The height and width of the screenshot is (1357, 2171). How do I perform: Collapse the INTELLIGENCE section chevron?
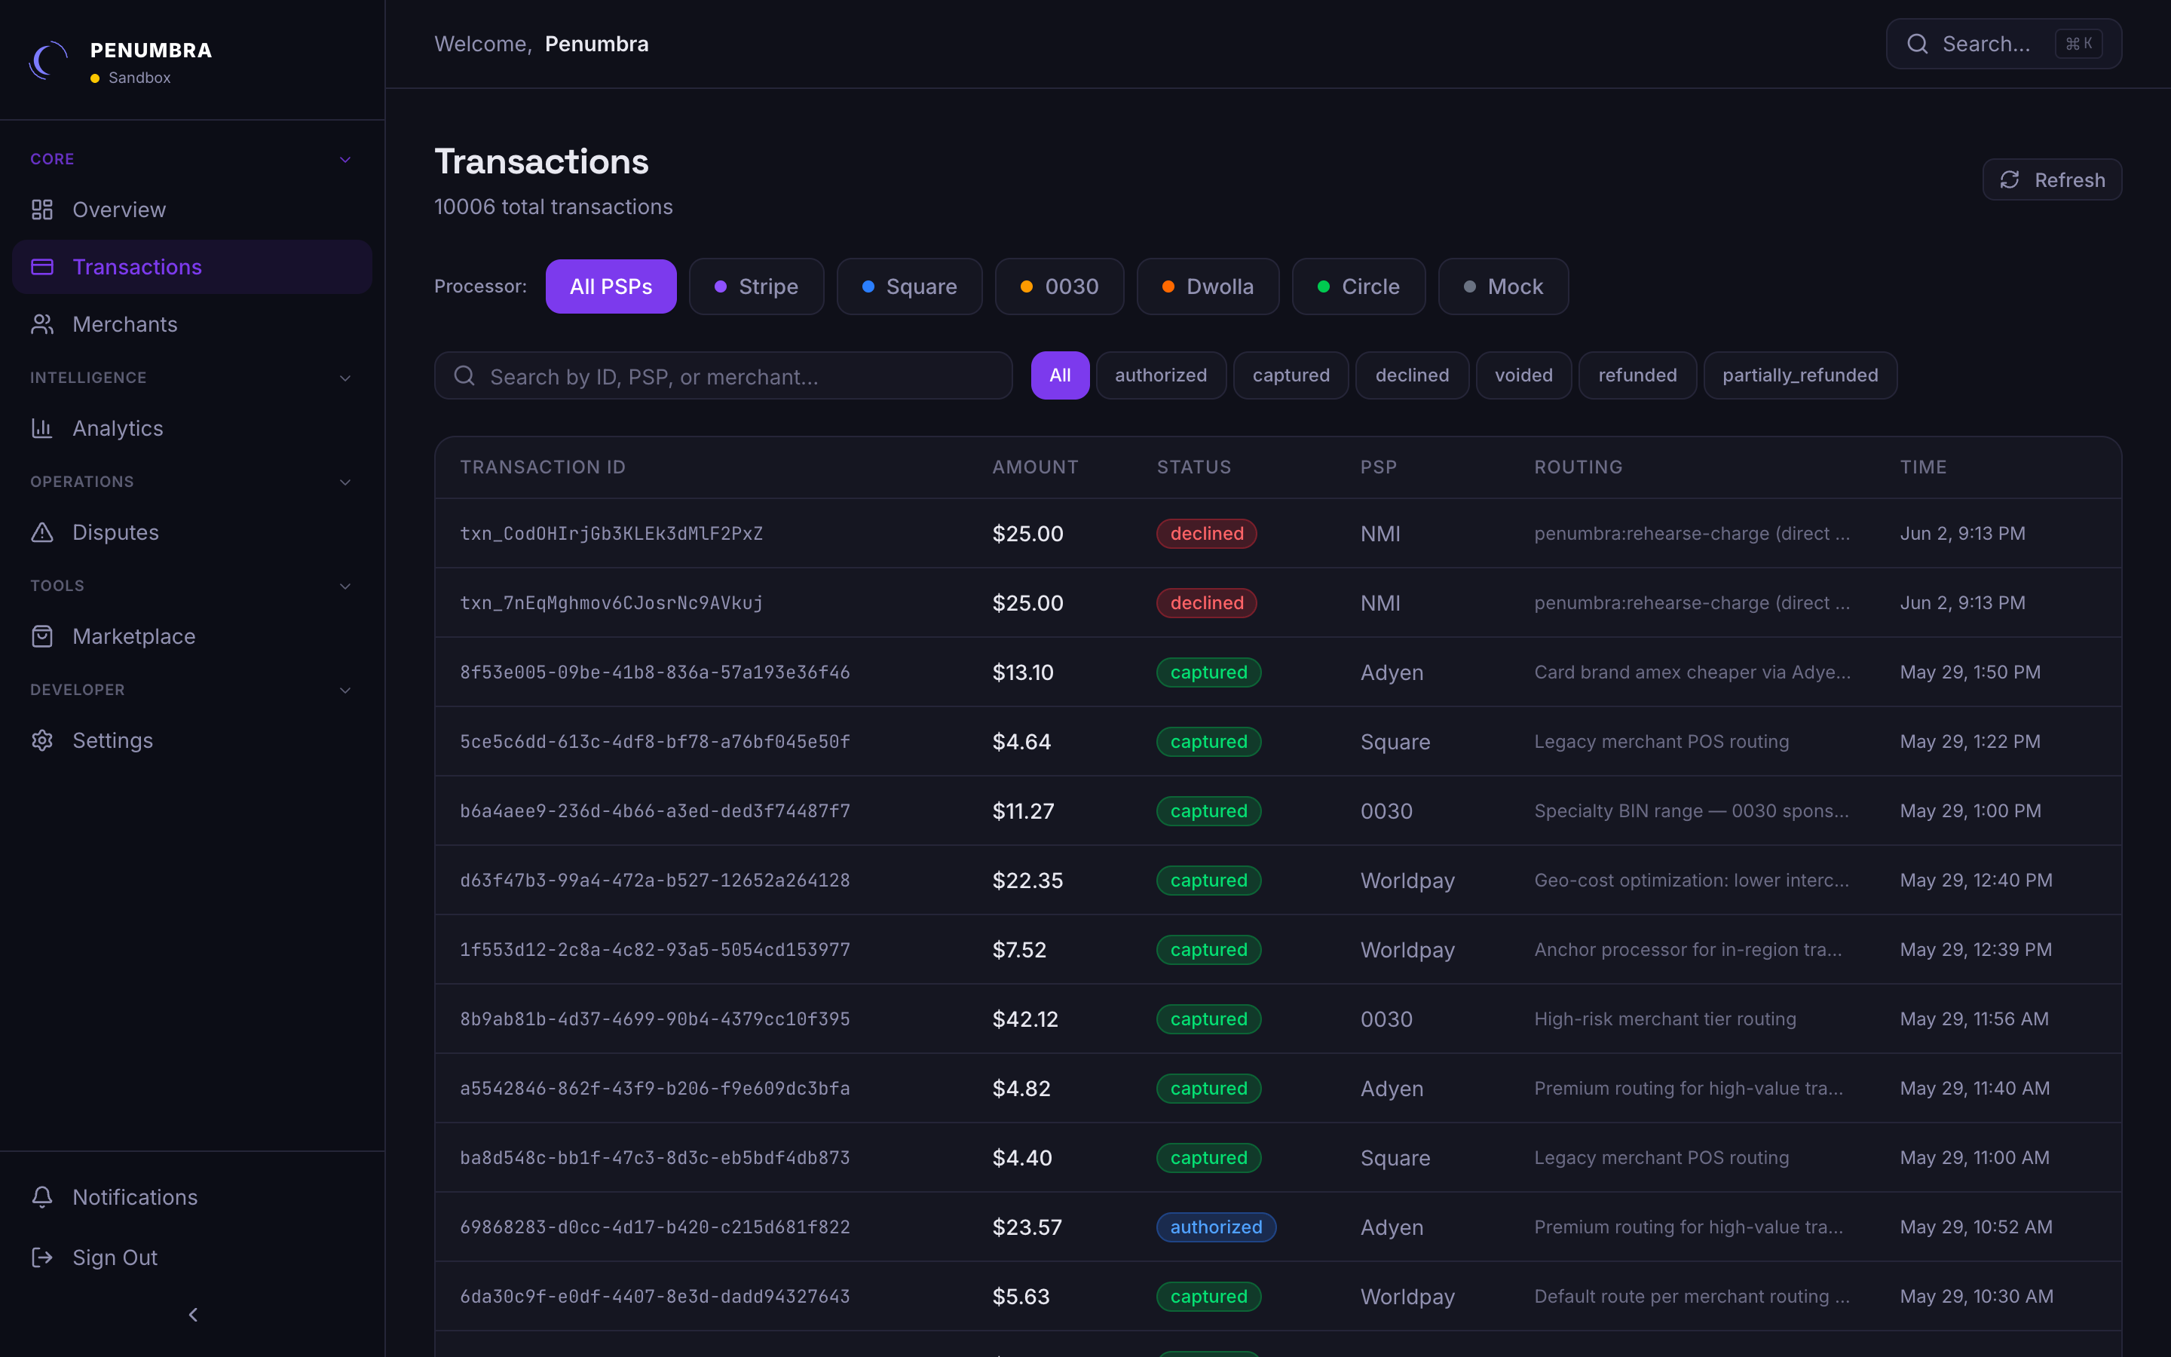tap(345, 378)
